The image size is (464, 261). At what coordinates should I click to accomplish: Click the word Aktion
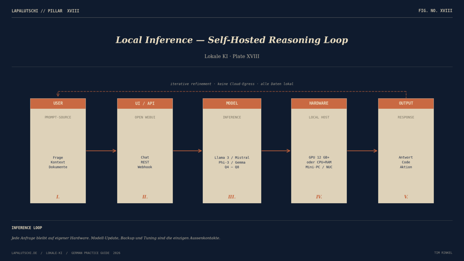tap(406, 167)
